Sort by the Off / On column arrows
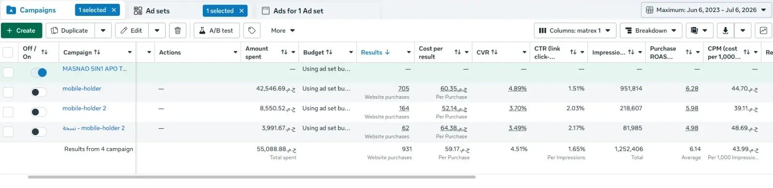The image size is (773, 188). click(44, 52)
